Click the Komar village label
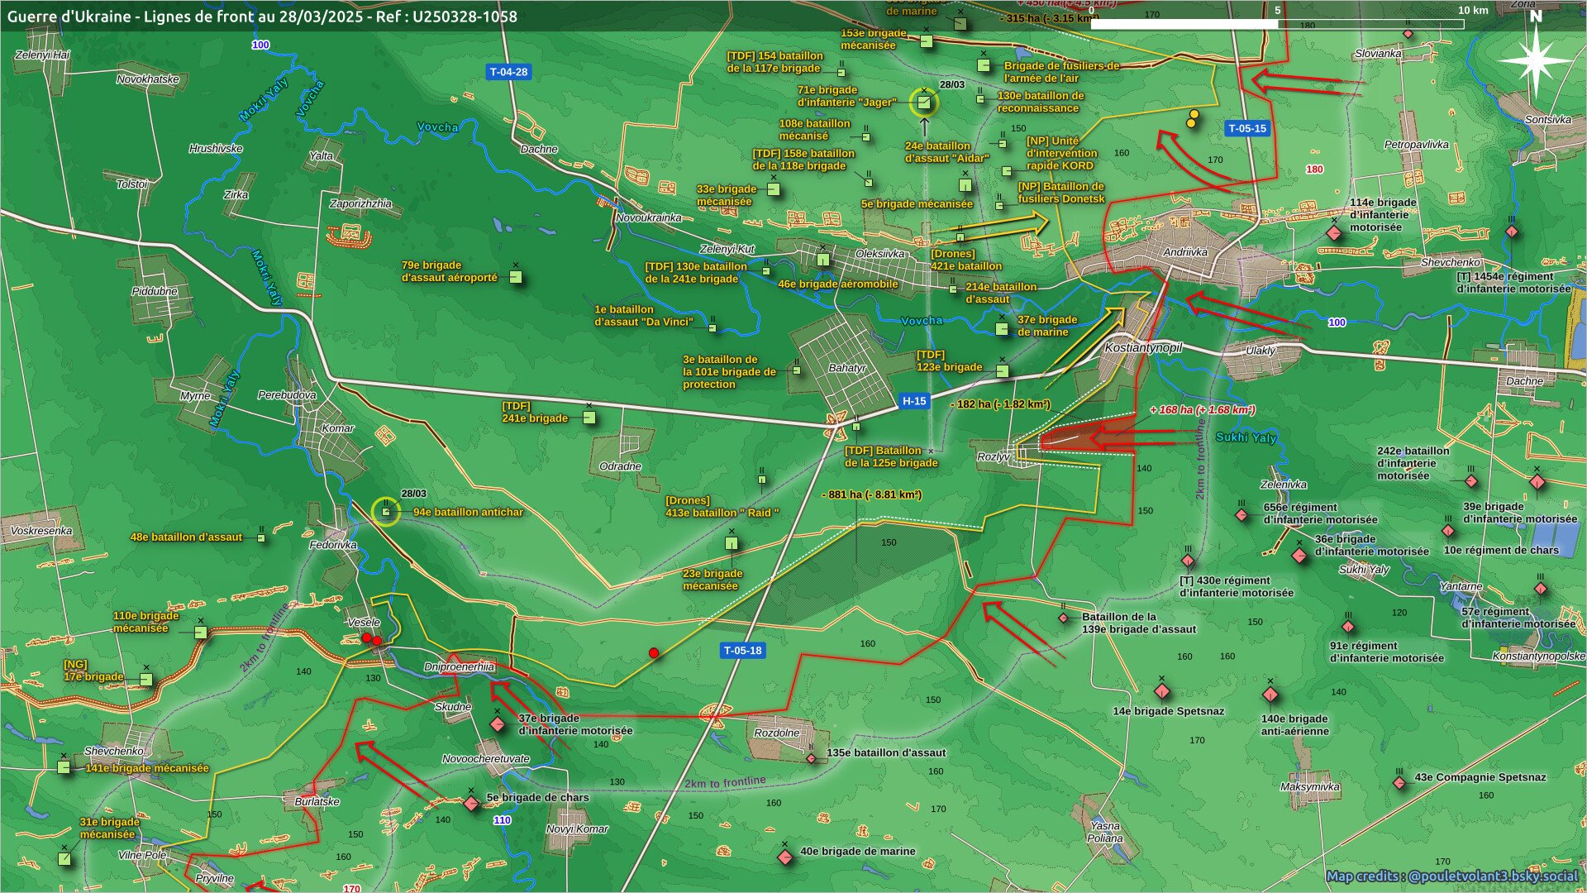This screenshot has height=893, width=1587. [337, 428]
